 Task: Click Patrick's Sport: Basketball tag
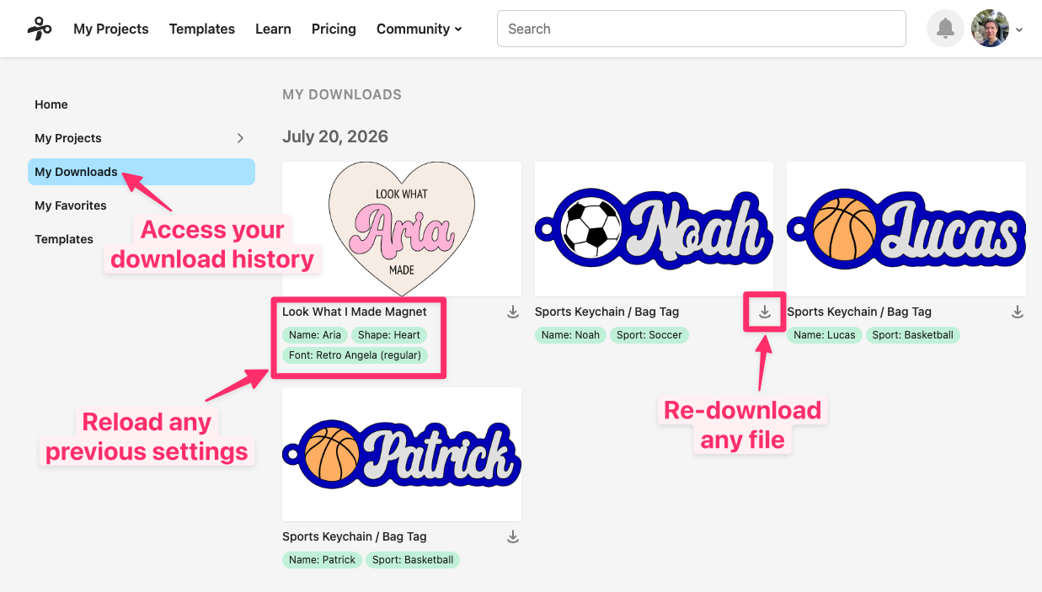[x=413, y=560]
